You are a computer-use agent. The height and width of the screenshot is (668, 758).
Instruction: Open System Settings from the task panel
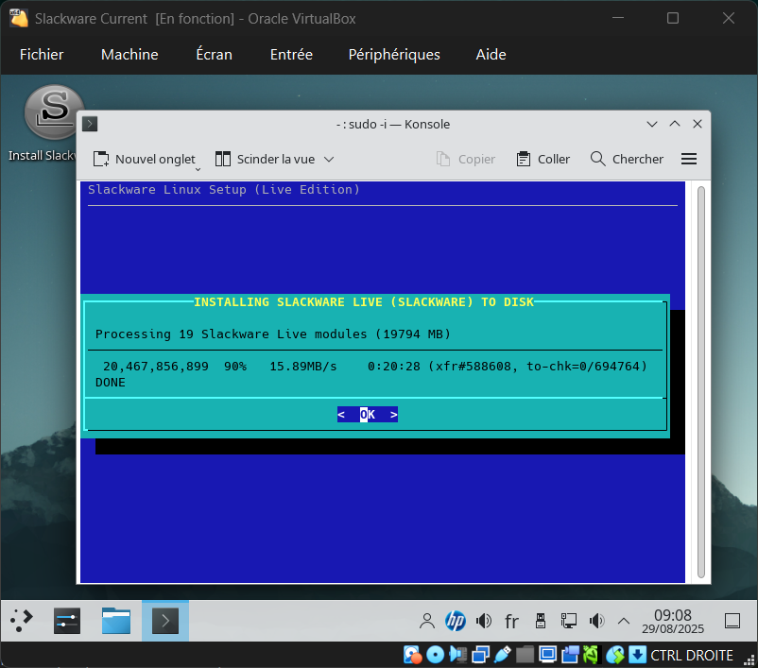(x=66, y=621)
